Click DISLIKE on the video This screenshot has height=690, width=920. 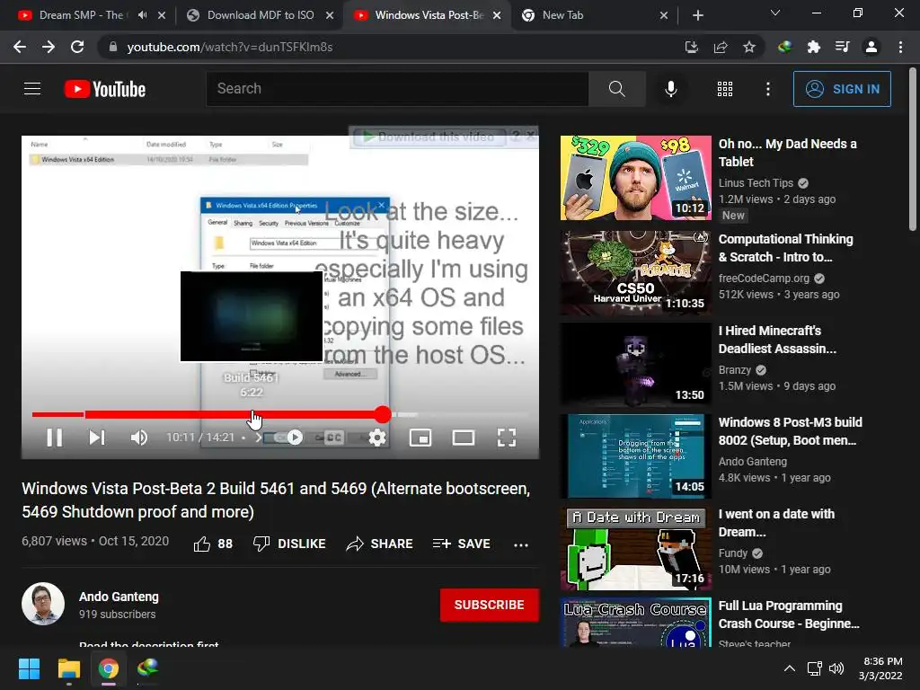pyautogui.click(x=289, y=544)
